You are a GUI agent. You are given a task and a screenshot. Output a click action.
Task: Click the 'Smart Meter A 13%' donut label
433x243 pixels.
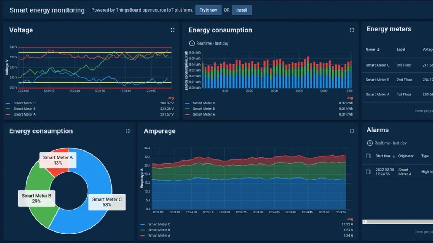pos(58,160)
